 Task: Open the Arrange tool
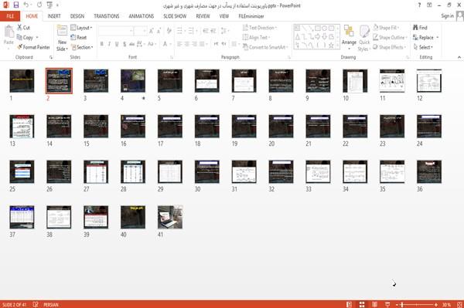click(x=349, y=36)
